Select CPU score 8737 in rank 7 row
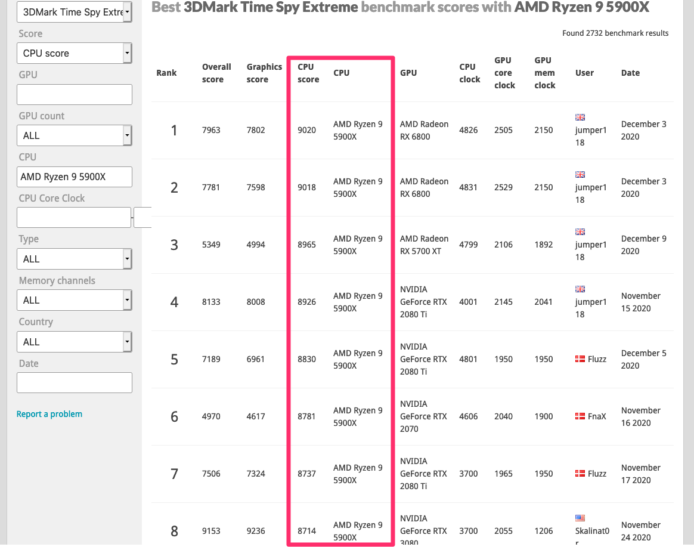This screenshot has height=547, width=694. [306, 474]
